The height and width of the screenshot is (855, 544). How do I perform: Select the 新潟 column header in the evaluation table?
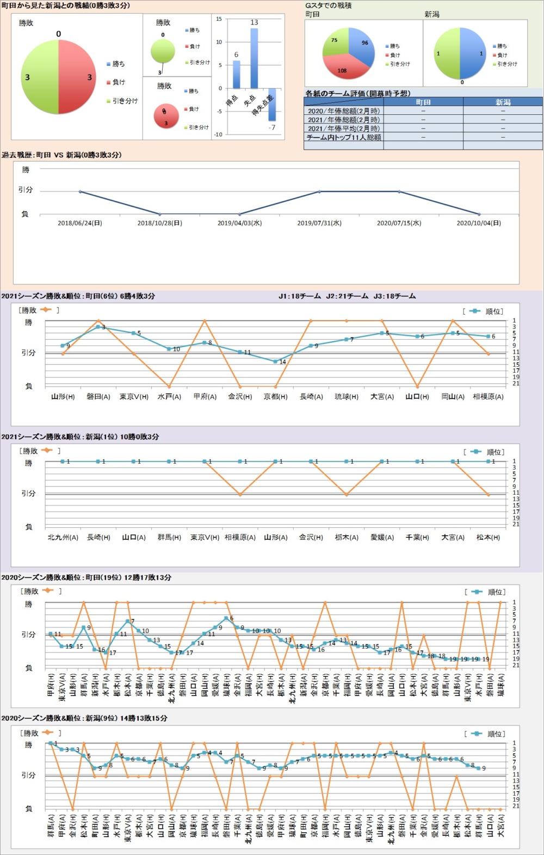point(503,102)
